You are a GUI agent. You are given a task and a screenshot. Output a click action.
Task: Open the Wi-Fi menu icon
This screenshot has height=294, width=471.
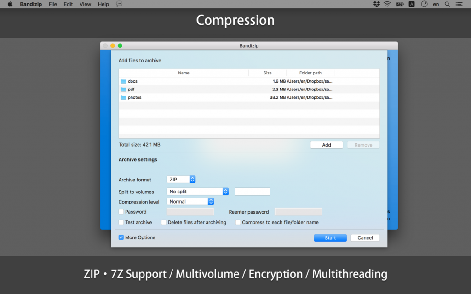coord(387,4)
